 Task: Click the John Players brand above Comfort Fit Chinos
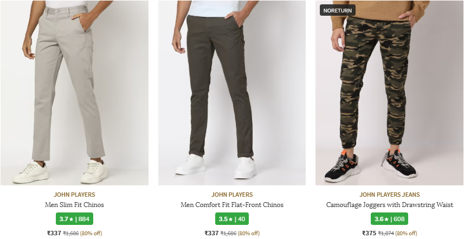(x=231, y=195)
